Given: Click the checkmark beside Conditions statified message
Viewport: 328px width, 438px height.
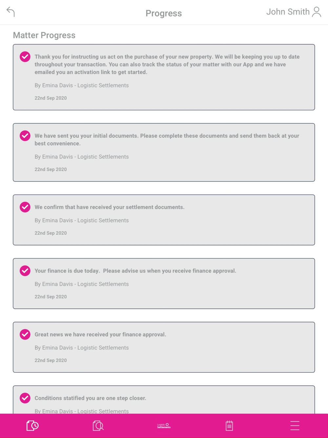Looking at the screenshot, I should pos(25,398).
